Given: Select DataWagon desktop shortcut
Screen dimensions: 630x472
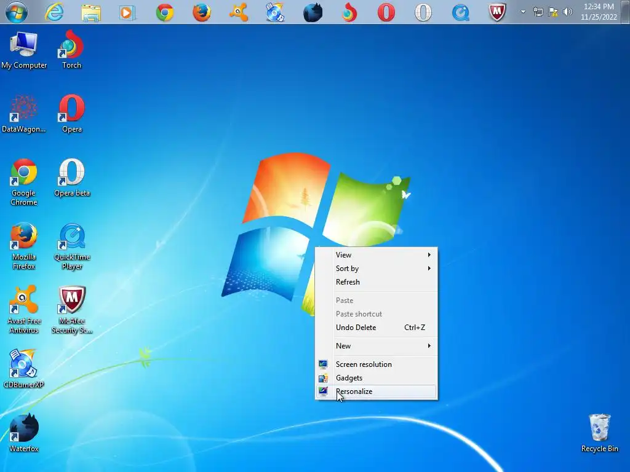Looking at the screenshot, I should (x=24, y=114).
